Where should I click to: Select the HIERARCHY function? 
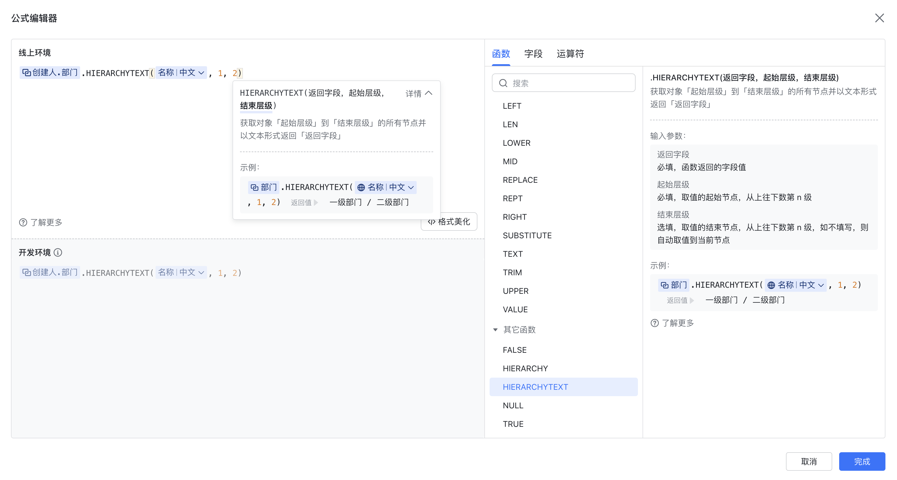pyautogui.click(x=563, y=368)
